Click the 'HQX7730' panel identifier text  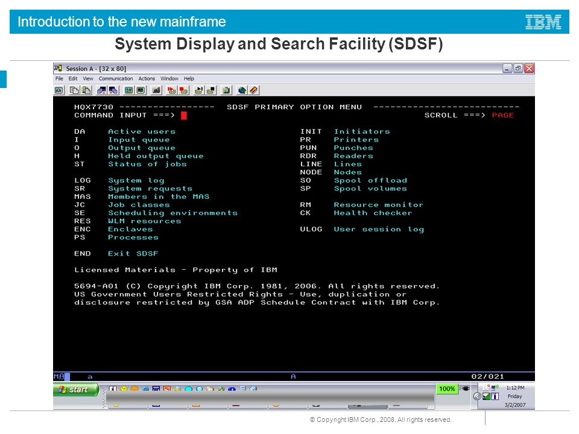pos(94,107)
